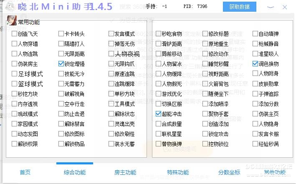Enable the 创造飞天 checkbox
The width and height of the screenshot is (296, 184).
[15, 34]
